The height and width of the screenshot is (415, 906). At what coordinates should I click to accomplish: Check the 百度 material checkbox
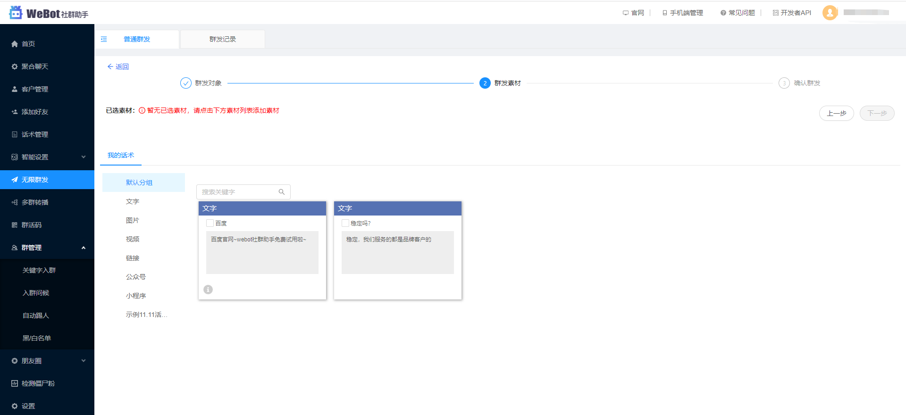coord(210,223)
